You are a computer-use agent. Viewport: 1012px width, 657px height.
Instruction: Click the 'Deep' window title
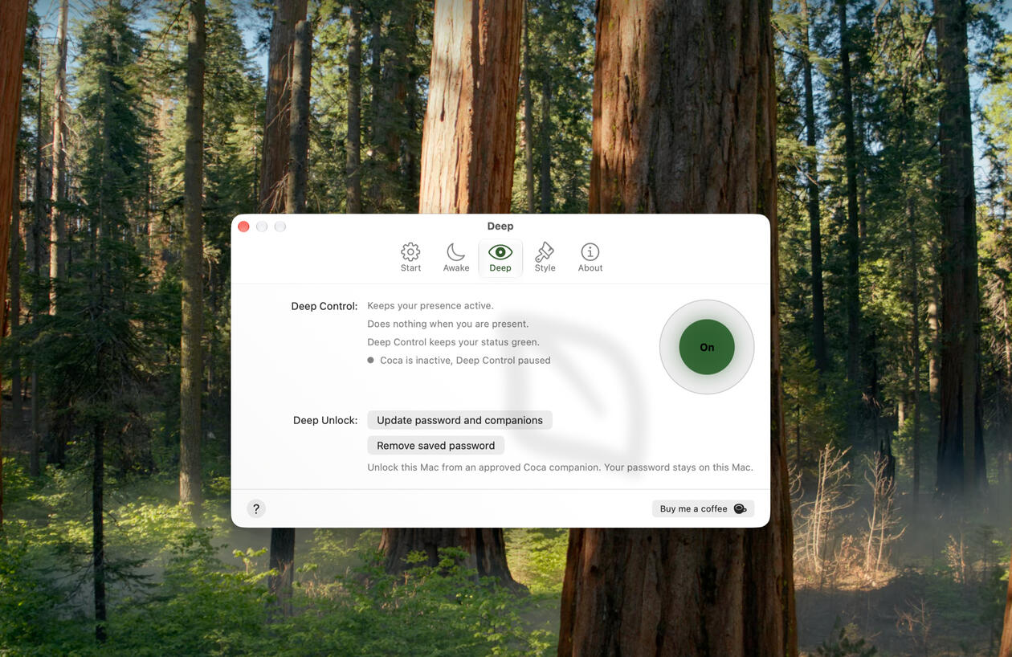pos(500,226)
